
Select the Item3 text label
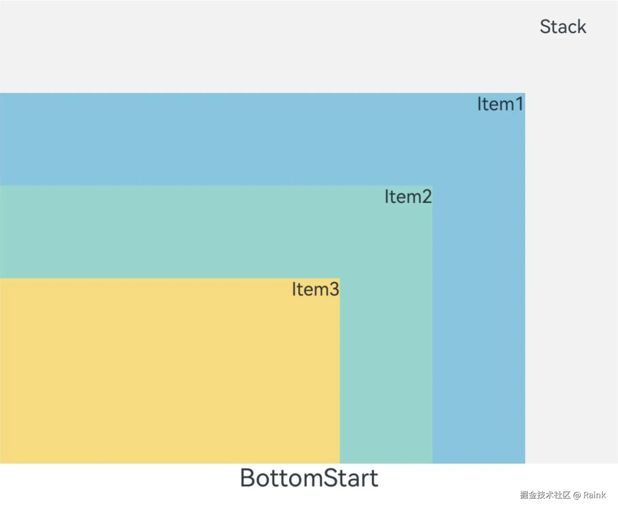[x=315, y=289]
